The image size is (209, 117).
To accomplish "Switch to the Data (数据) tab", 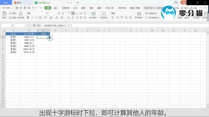I will tap(83, 8).
